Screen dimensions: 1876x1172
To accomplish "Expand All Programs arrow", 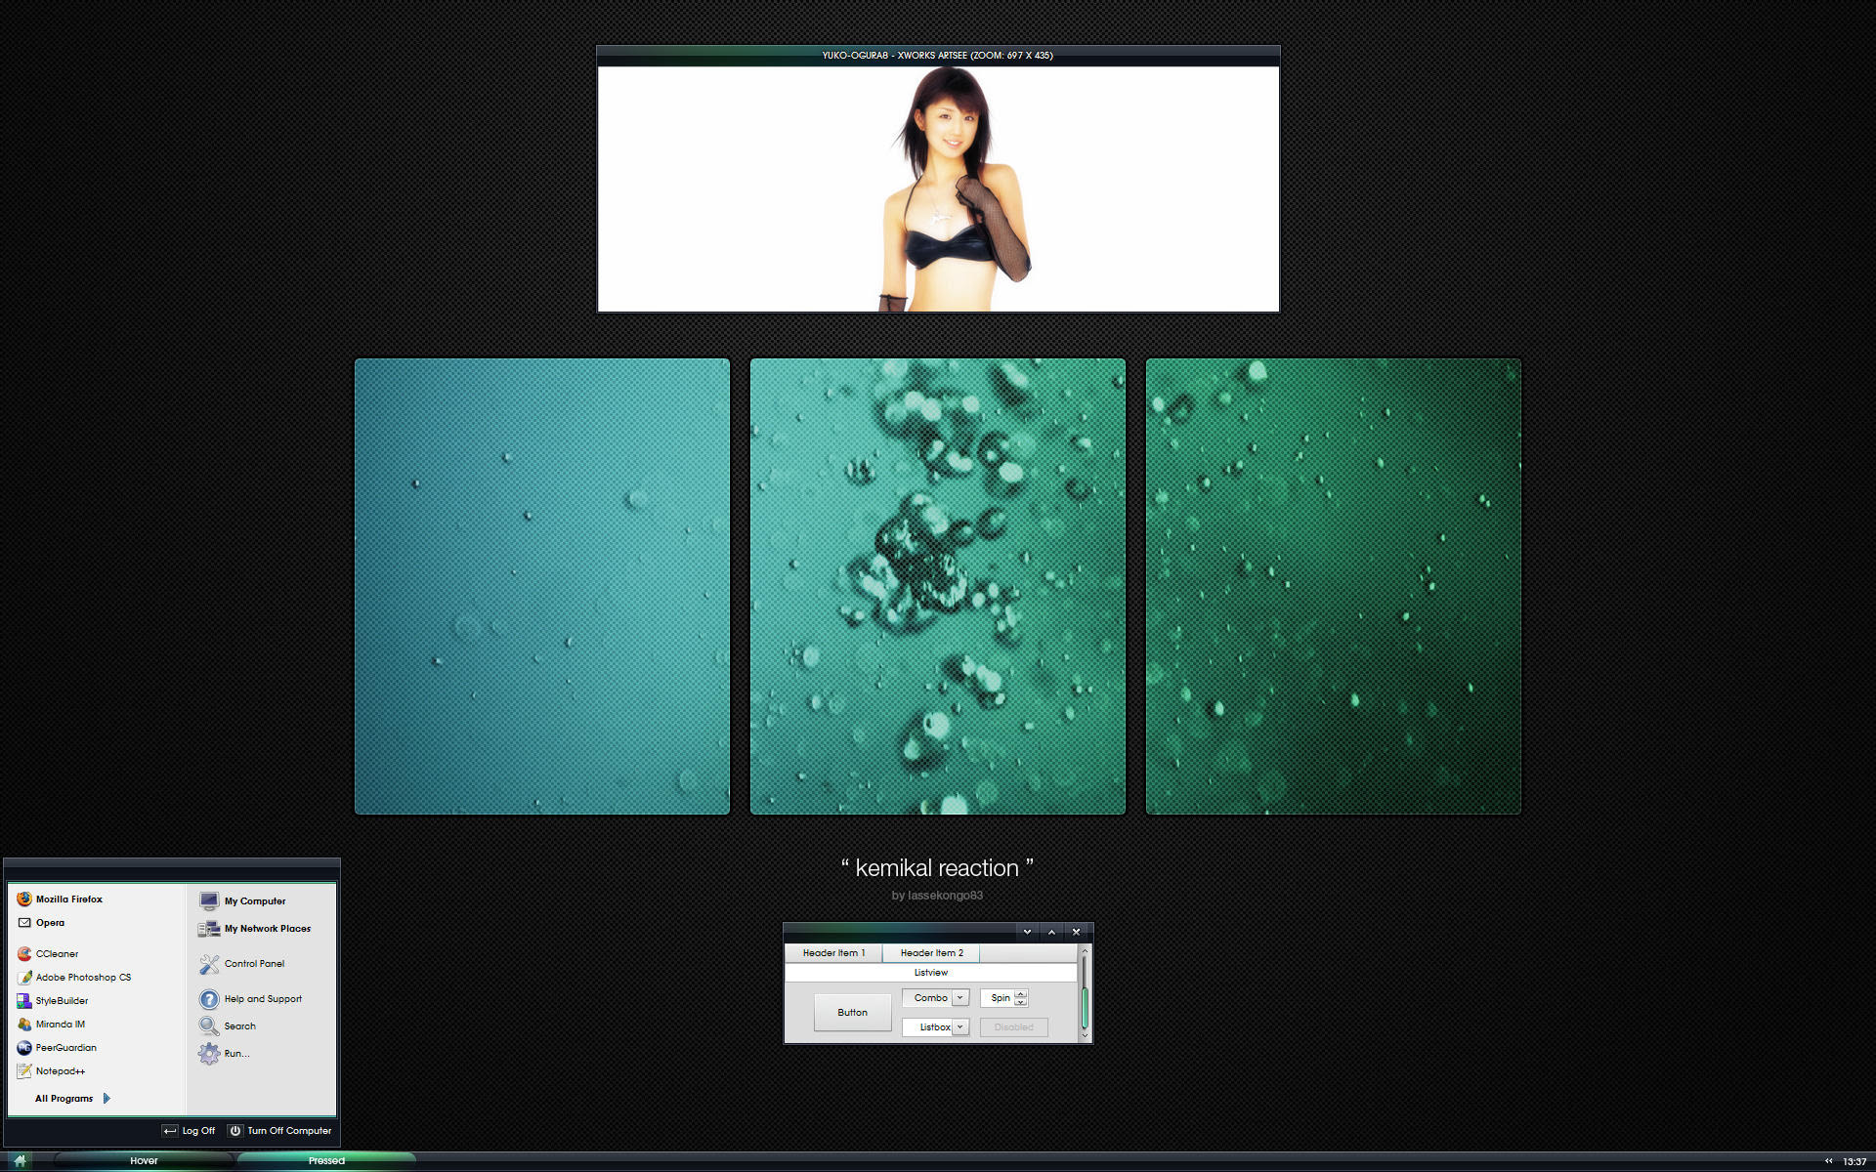I will click(107, 1098).
